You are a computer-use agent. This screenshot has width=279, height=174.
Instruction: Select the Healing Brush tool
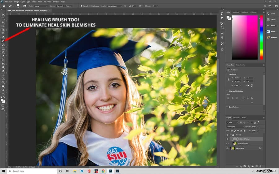3,41
